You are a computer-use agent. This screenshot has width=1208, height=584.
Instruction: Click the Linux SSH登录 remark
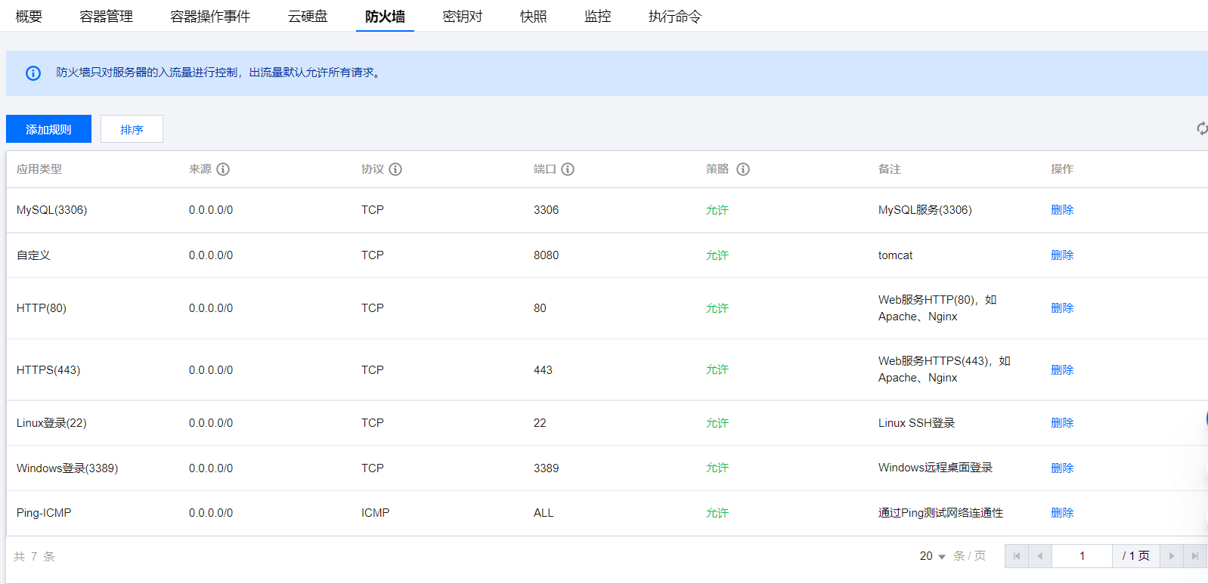coord(916,423)
